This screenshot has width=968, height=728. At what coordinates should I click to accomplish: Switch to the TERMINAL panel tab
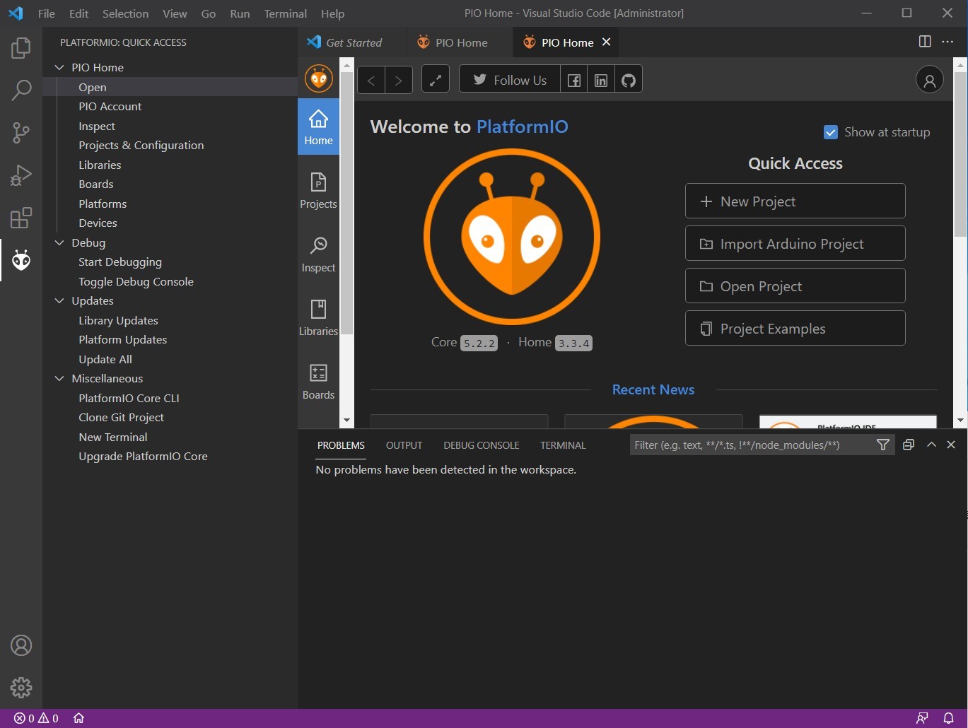pos(563,445)
